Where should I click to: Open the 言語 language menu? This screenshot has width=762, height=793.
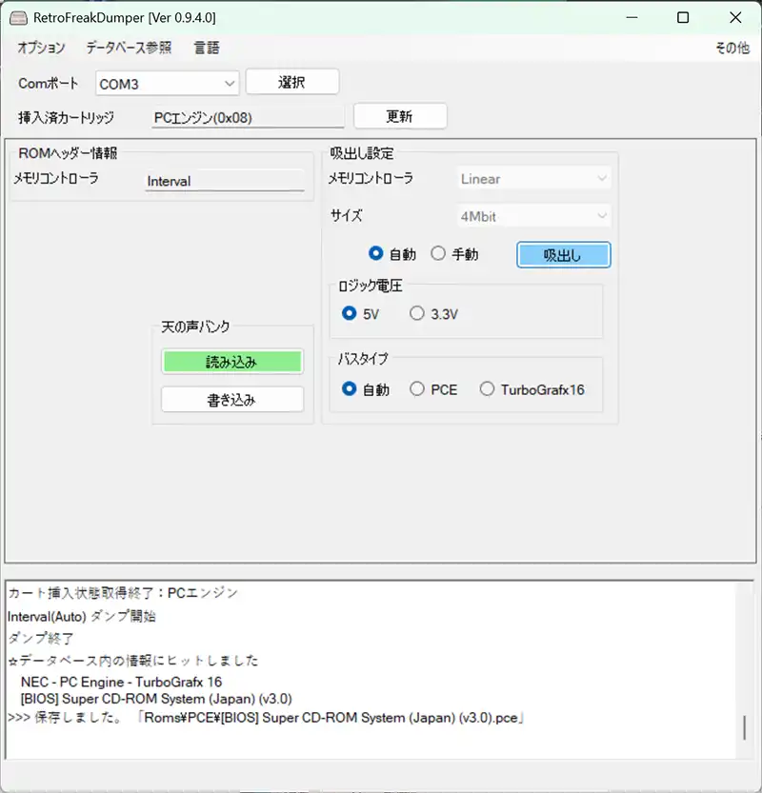(x=207, y=48)
